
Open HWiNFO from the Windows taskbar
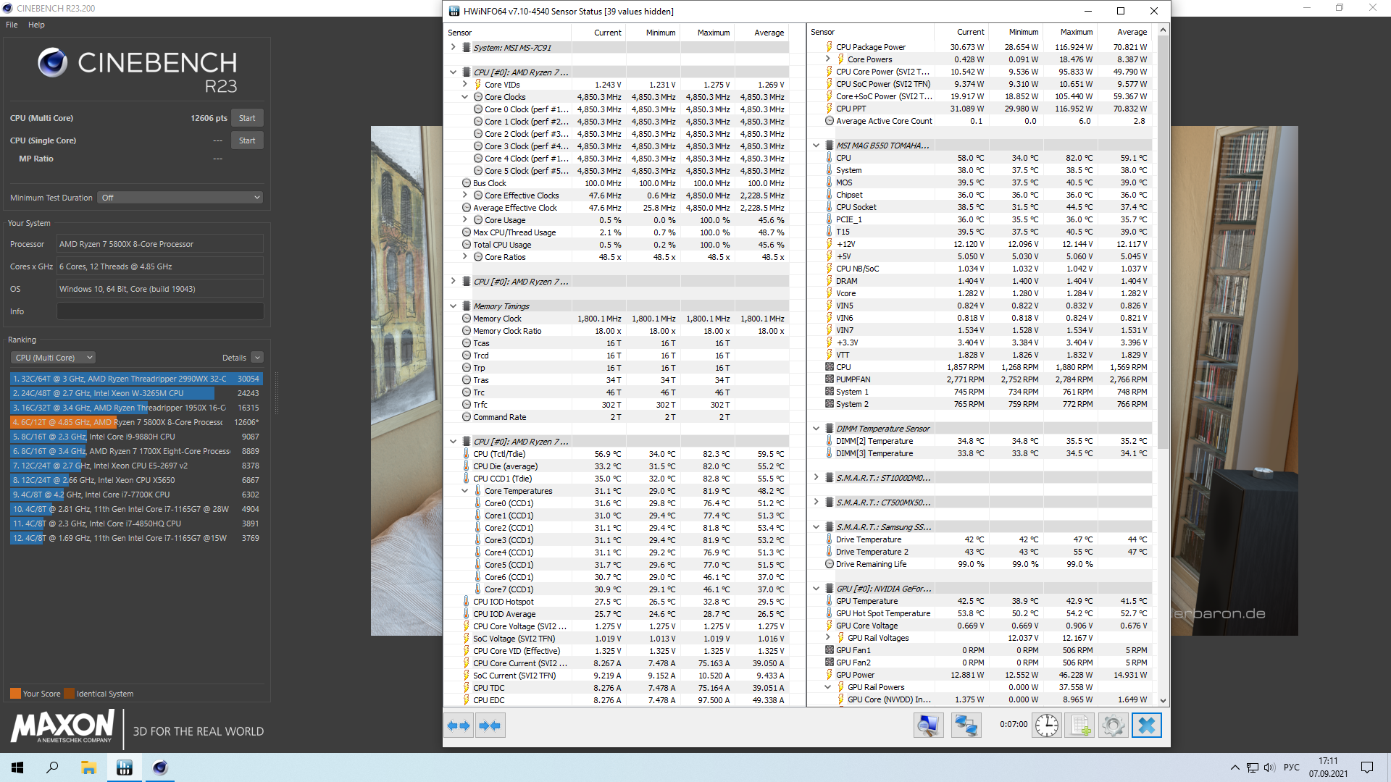coord(125,768)
